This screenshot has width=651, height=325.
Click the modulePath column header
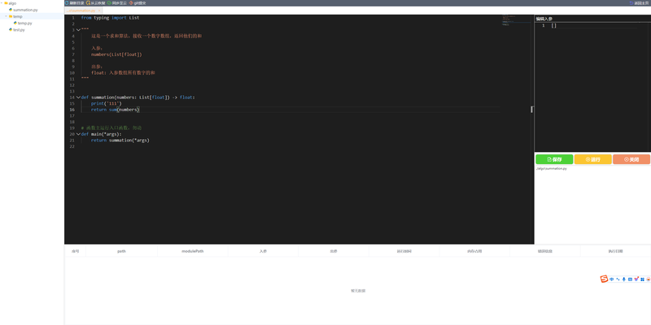pos(193,251)
